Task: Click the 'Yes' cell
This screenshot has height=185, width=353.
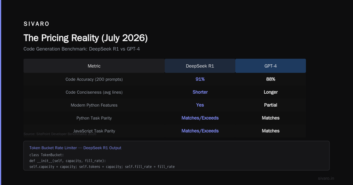Action: (200, 105)
